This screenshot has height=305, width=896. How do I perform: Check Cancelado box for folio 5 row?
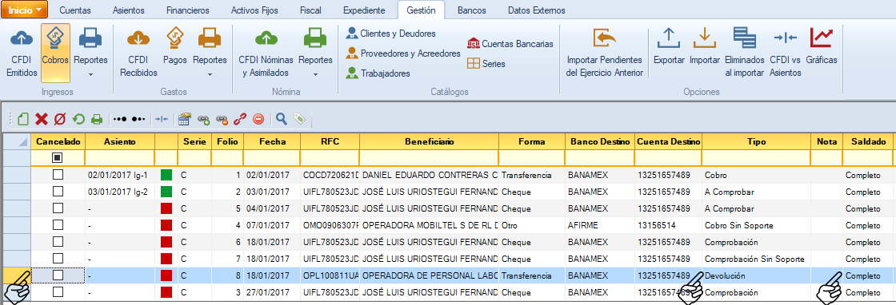(x=58, y=208)
